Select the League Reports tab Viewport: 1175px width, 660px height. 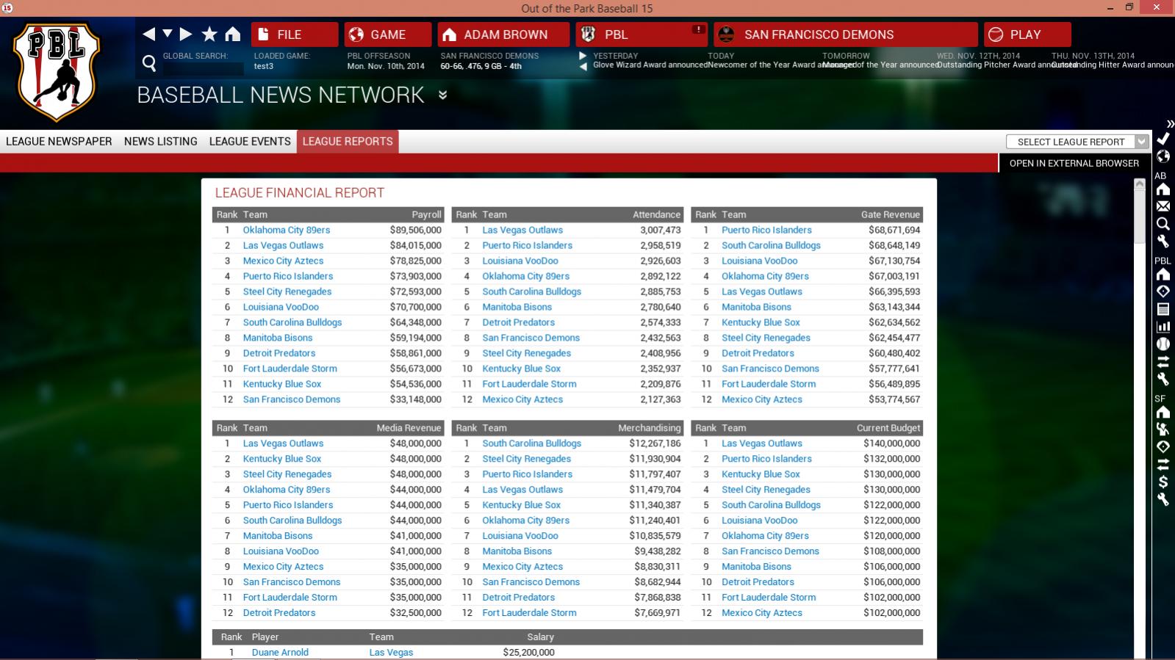(348, 142)
